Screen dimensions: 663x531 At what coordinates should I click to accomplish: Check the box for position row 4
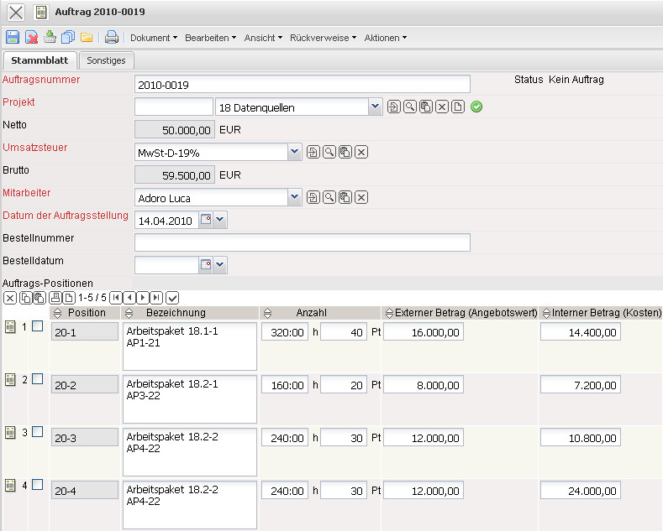pos(37,485)
